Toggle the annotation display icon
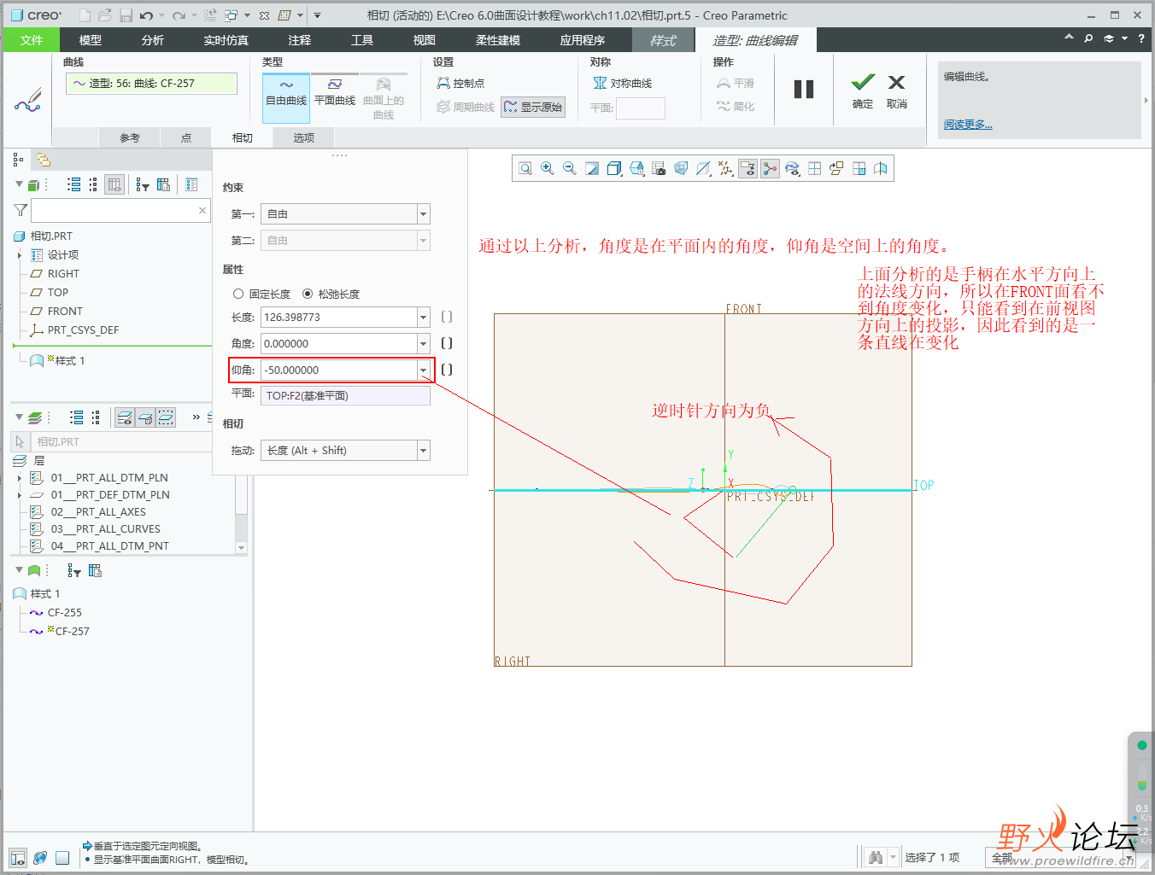The width and height of the screenshot is (1155, 875). (748, 169)
